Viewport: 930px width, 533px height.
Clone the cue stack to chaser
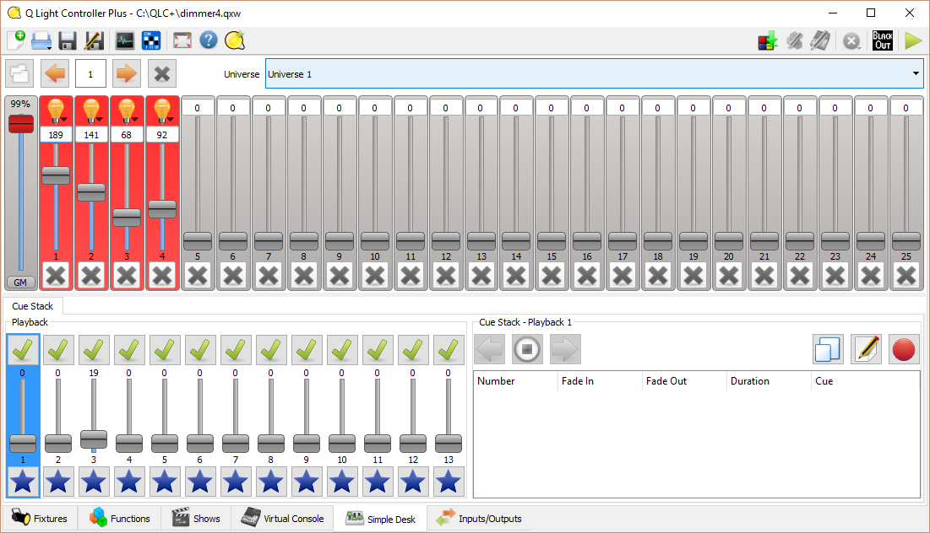point(828,349)
